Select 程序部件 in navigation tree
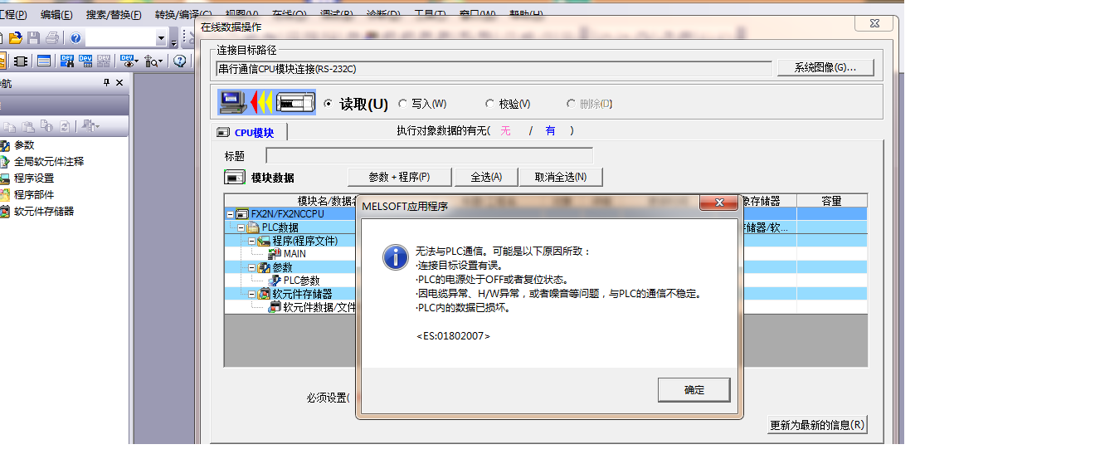 point(34,195)
